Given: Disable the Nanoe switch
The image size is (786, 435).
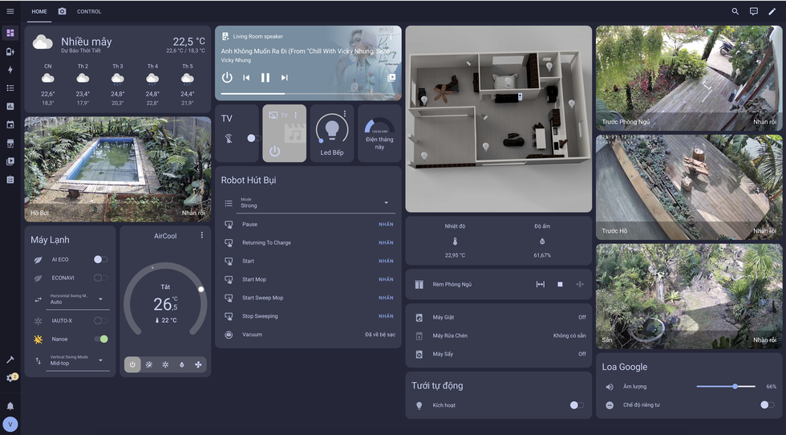Looking at the screenshot, I should pyautogui.click(x=100, y=339).
